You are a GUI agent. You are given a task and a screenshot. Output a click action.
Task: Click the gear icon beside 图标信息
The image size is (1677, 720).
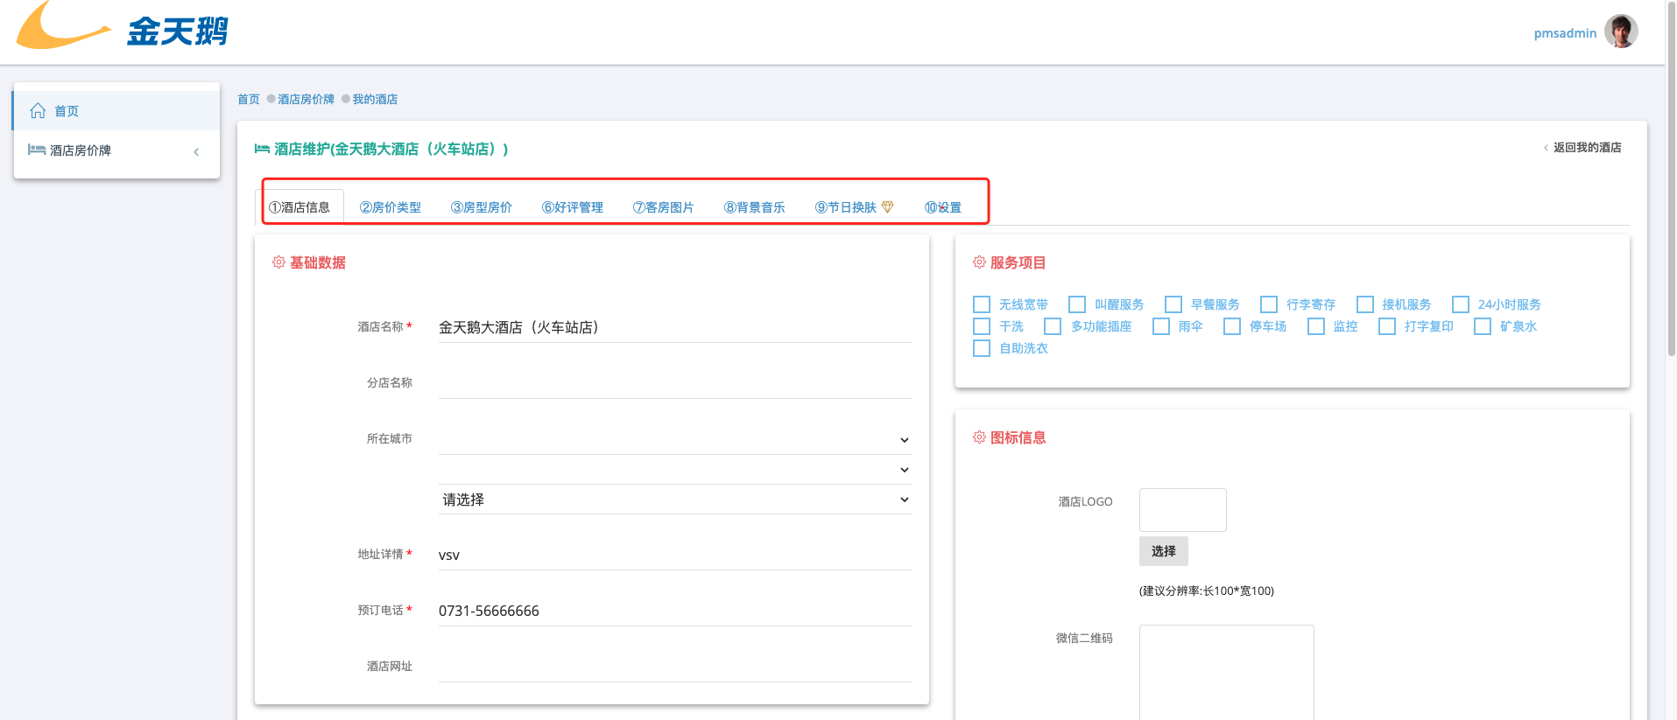click(x=979, y=437)
